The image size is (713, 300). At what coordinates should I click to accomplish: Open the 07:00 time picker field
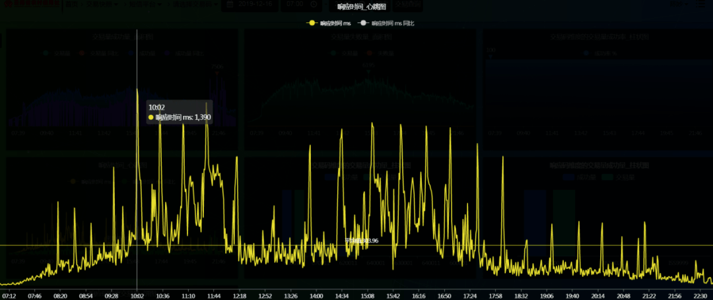(x=302, y=5)
